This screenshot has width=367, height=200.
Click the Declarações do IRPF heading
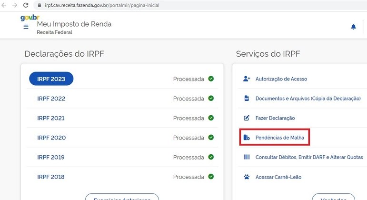coord(64,54)
